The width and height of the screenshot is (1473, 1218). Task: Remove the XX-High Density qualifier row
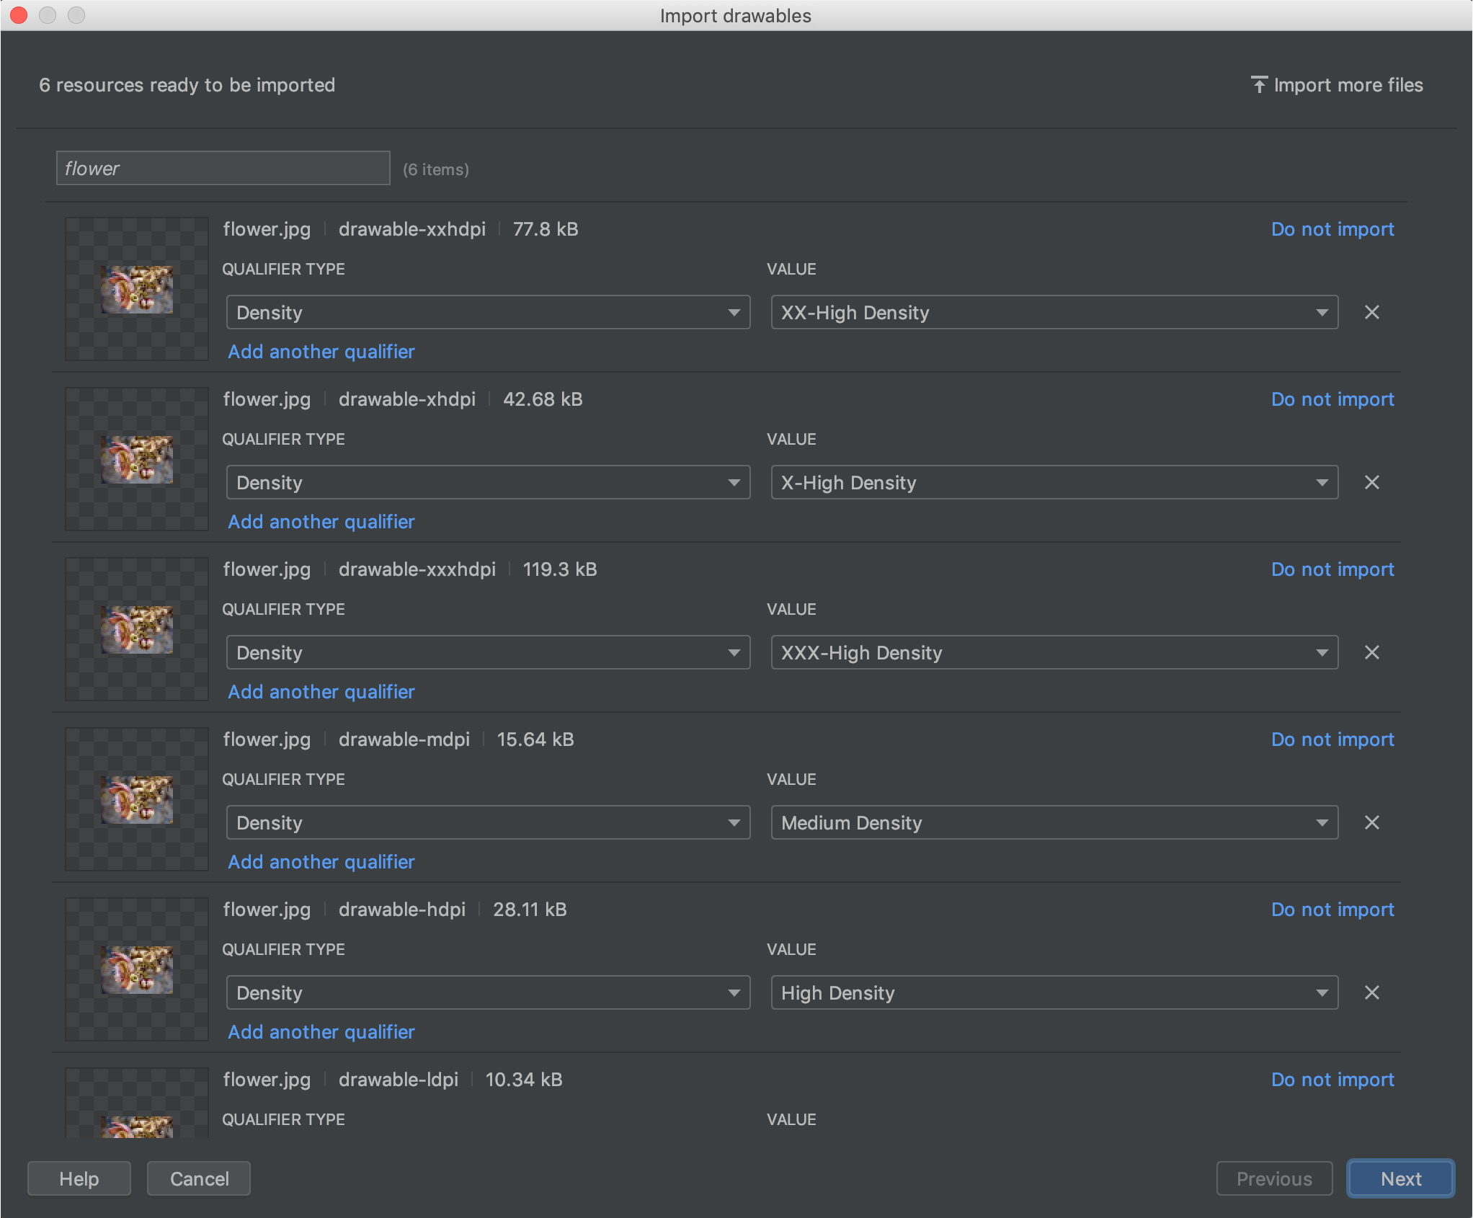pos(1371,312)
